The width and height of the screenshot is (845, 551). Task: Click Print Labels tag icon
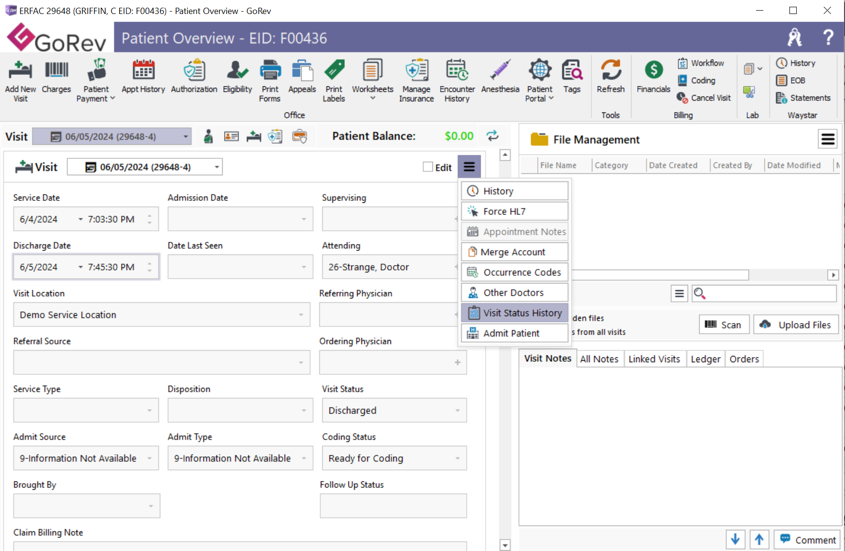click(334, 70)
